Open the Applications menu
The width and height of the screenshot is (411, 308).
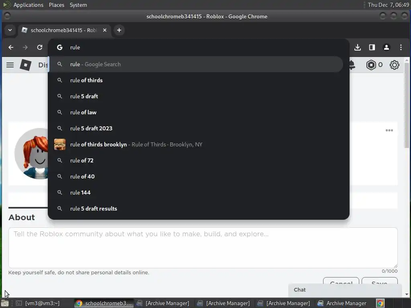tap(28, 5)
